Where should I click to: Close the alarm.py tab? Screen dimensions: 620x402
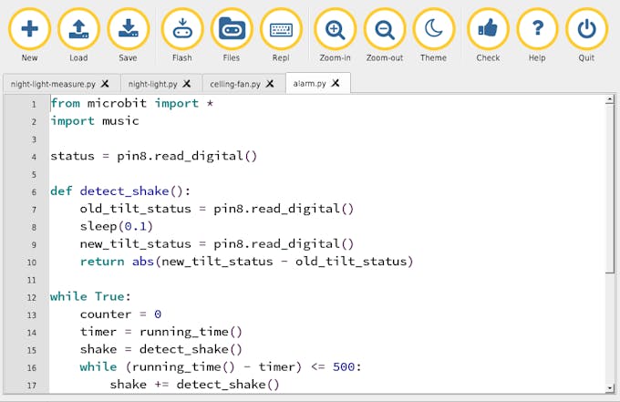(336, 84)
